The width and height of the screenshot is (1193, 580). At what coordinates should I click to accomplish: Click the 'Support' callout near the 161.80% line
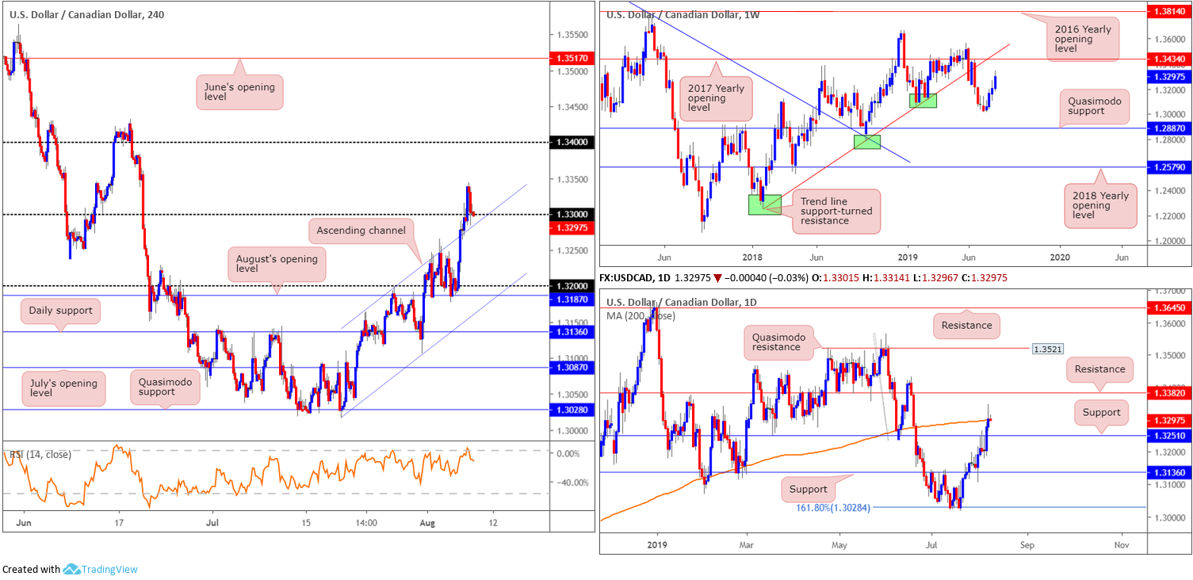pos(808,489)
